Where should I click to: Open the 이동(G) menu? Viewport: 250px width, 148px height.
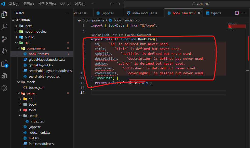click(x=80, y=4)
